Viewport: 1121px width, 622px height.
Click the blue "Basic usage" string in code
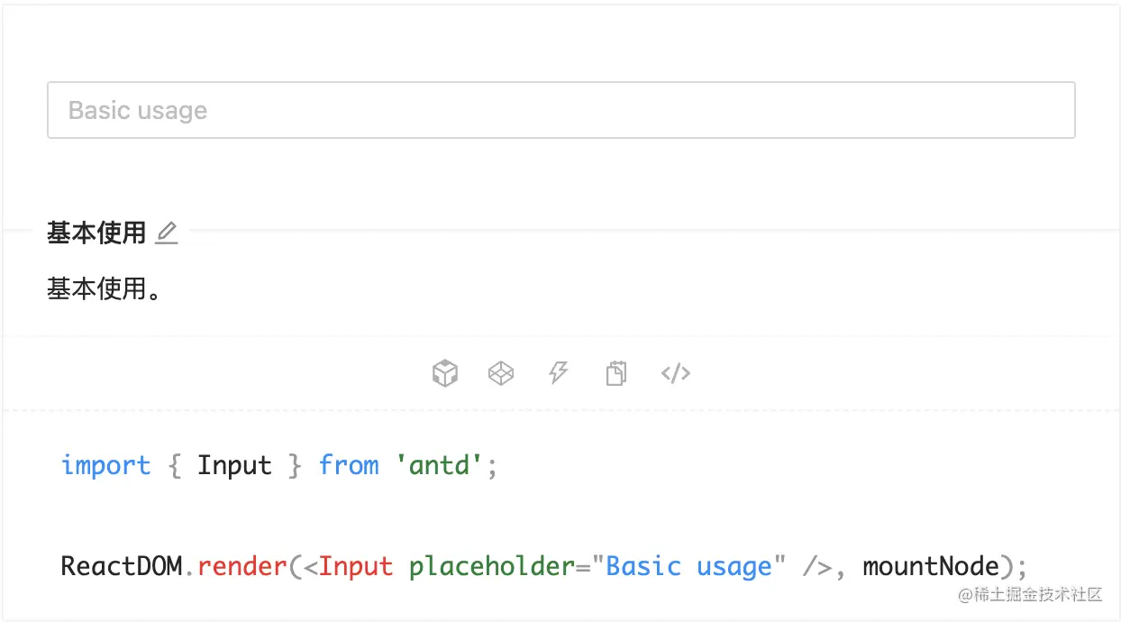(689, 567)
